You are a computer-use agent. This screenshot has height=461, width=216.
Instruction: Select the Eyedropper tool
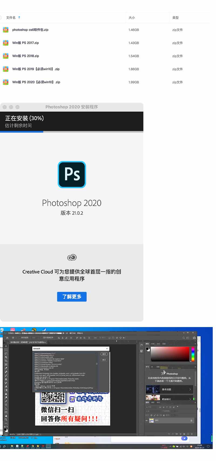[x=6, y=368]
